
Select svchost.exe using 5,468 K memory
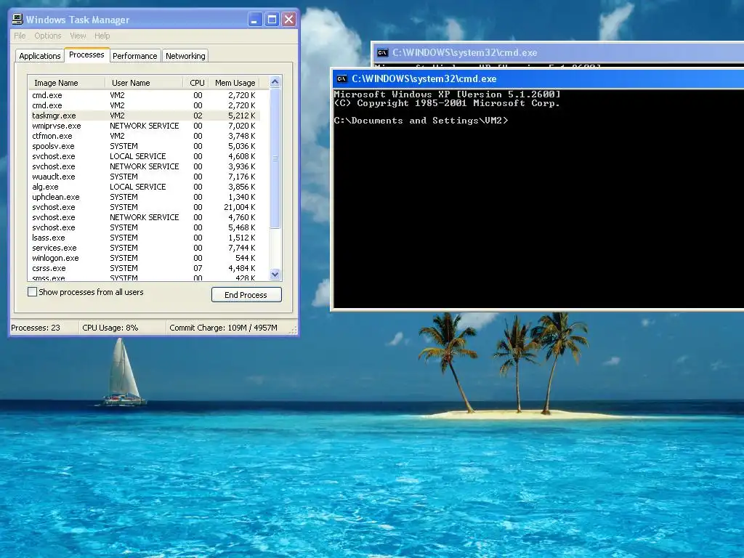tap(145, 227)
